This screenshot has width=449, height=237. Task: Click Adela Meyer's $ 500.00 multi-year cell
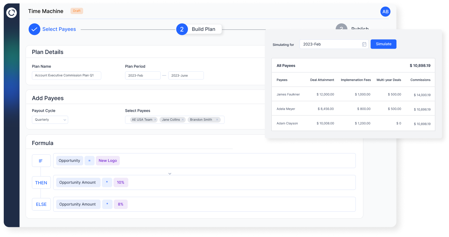click(395, 109)
